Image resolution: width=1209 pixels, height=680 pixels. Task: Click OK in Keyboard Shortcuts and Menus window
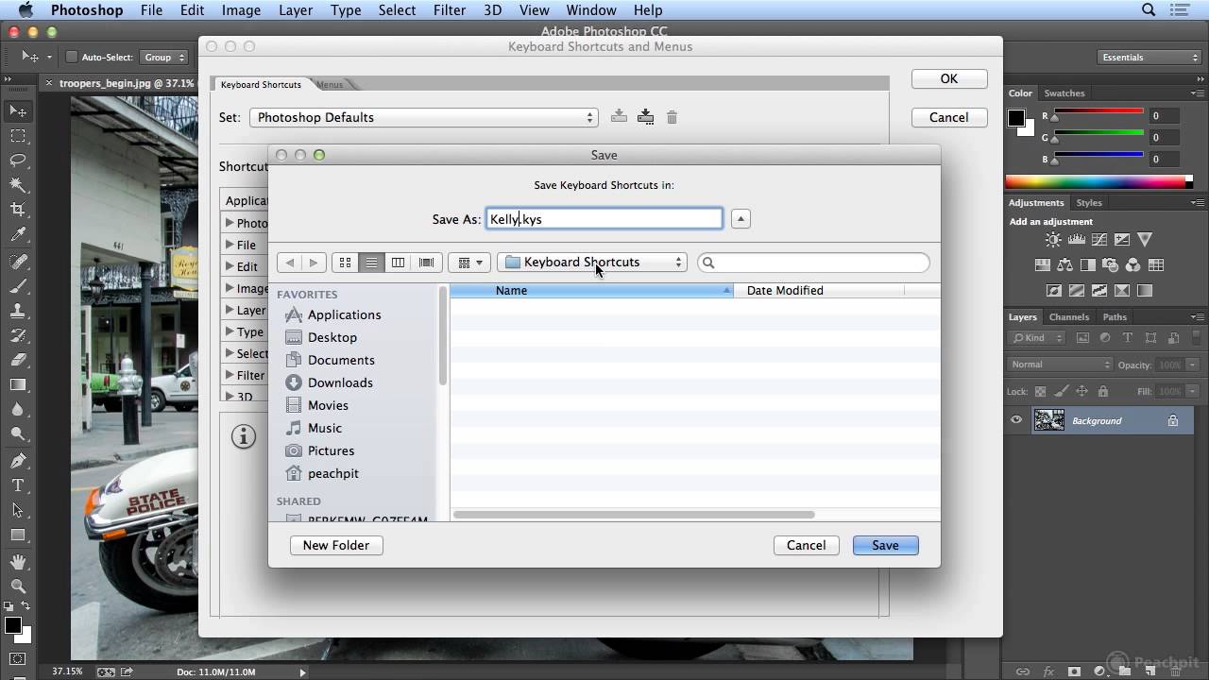(949, 79)
